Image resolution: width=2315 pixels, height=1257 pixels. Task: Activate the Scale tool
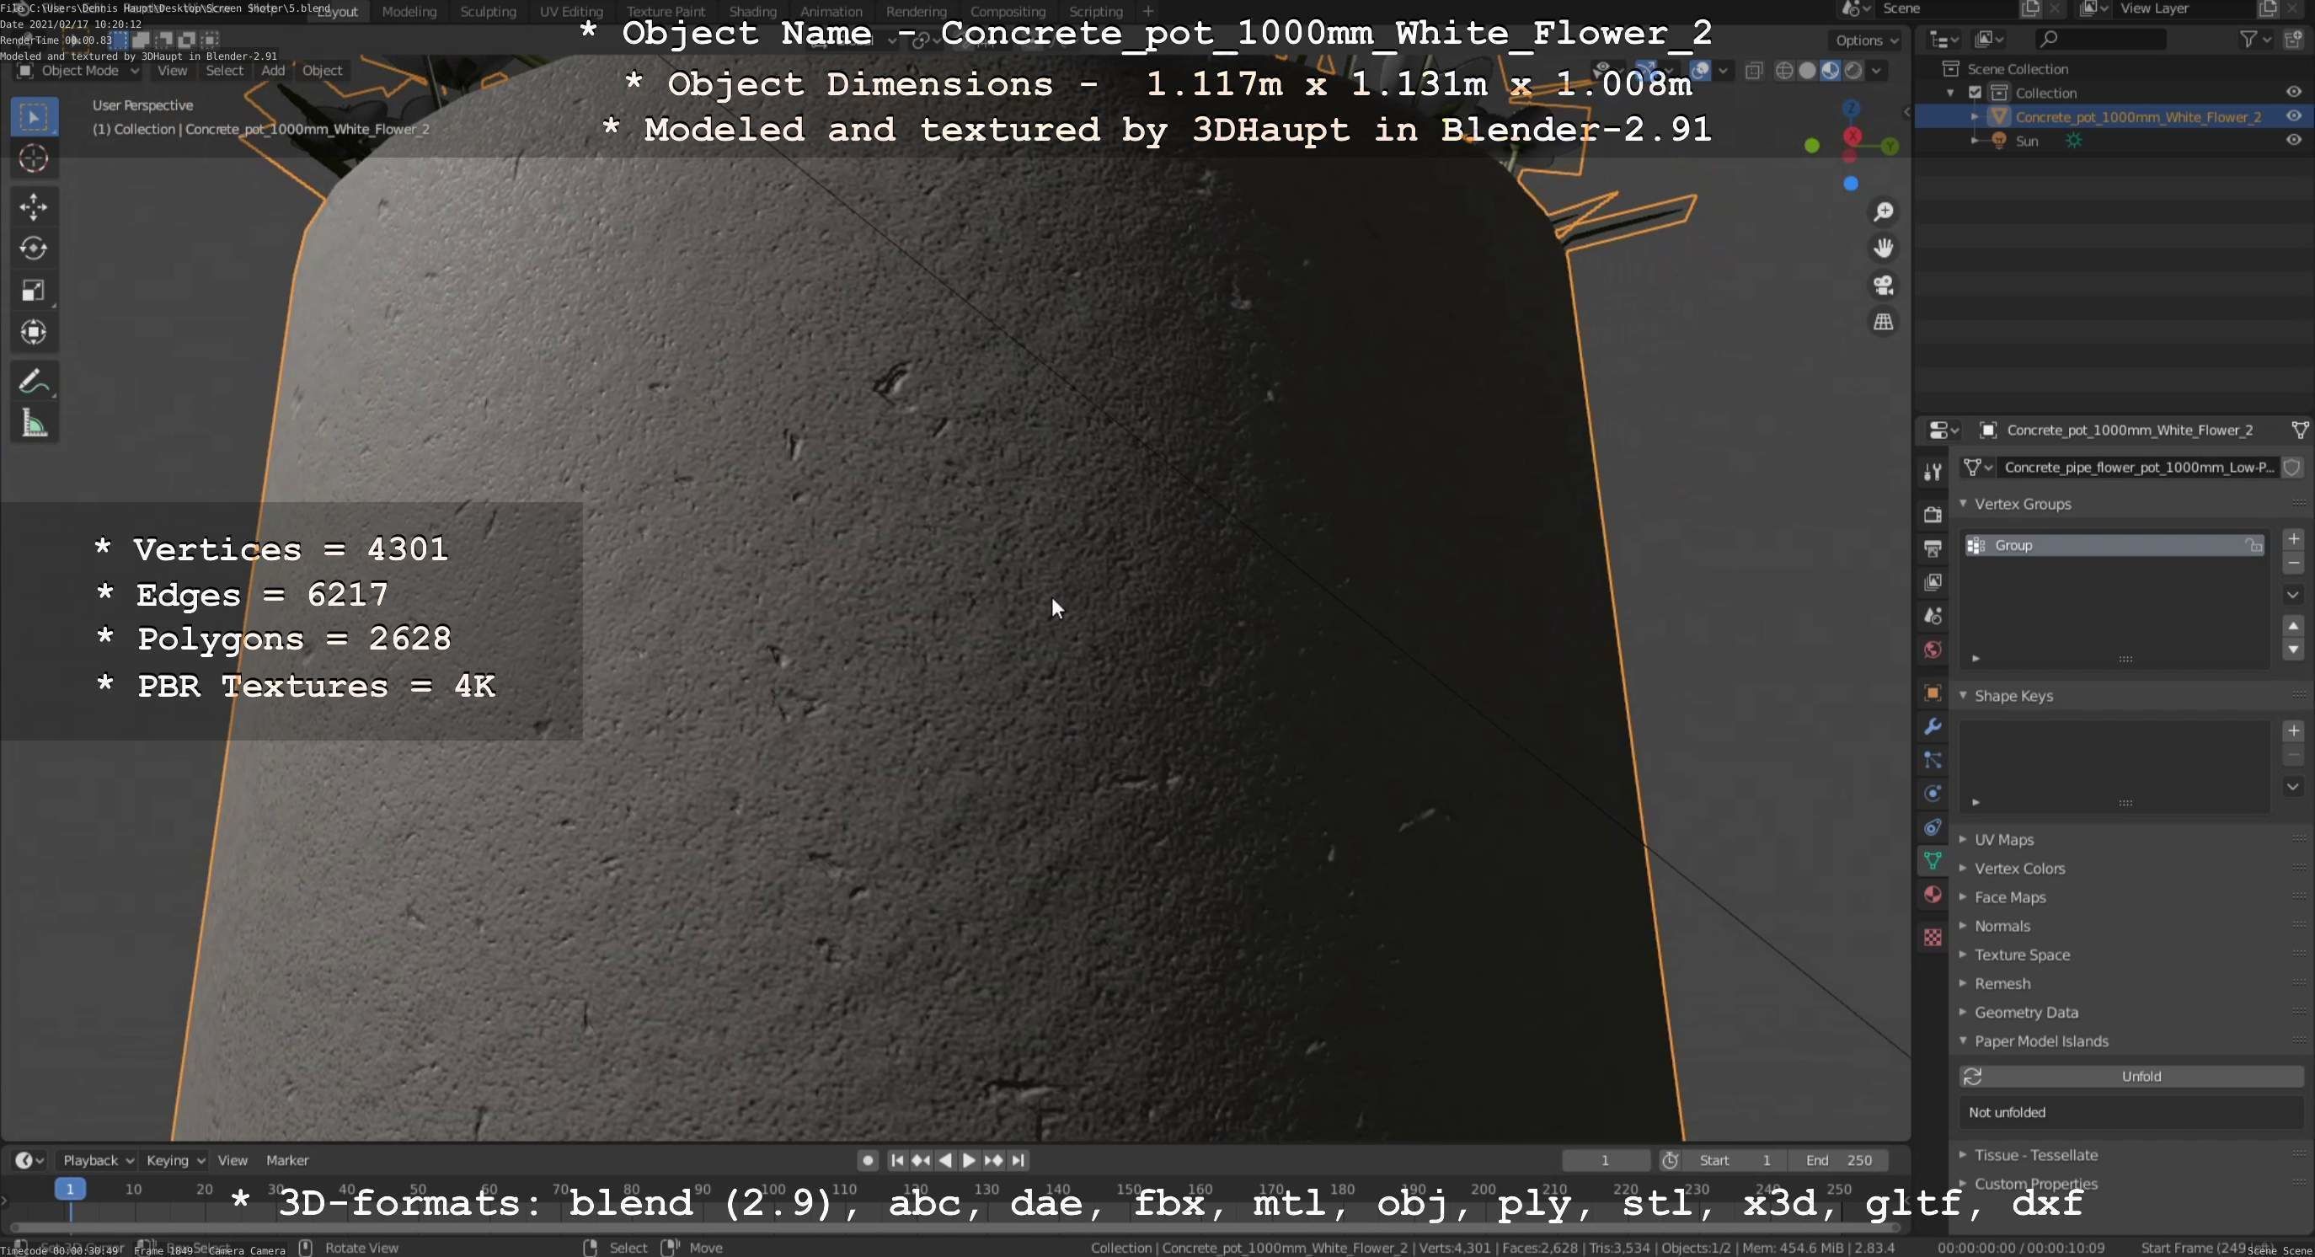point(33,292)
